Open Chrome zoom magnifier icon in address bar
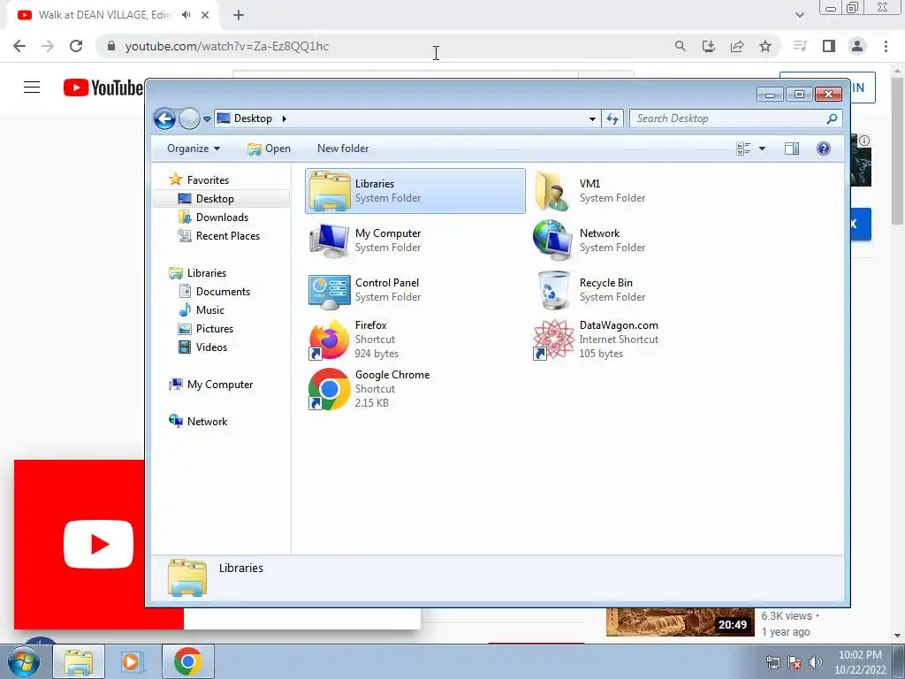 [x=681, y=46]
